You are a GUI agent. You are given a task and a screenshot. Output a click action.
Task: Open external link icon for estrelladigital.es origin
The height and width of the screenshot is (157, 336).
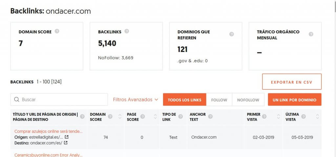tap(67, 137)
